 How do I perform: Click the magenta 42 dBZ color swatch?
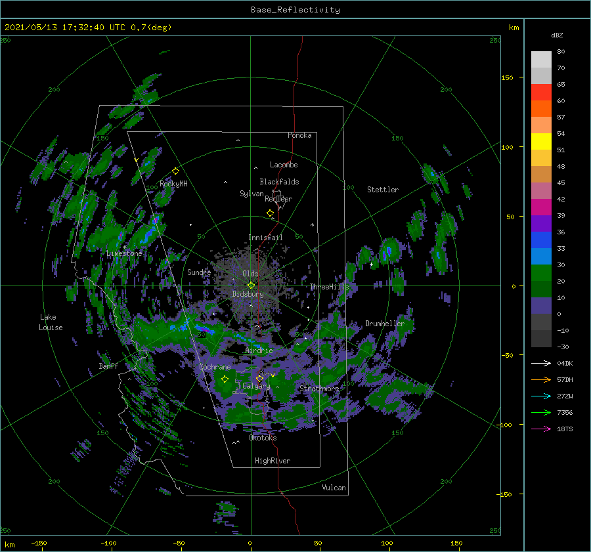(x=541, y=207)
